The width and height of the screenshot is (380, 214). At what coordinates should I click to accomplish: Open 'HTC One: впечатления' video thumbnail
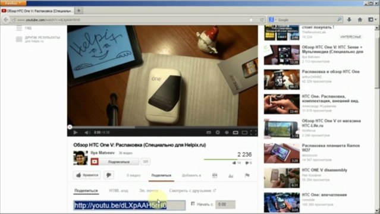point(282,203)
